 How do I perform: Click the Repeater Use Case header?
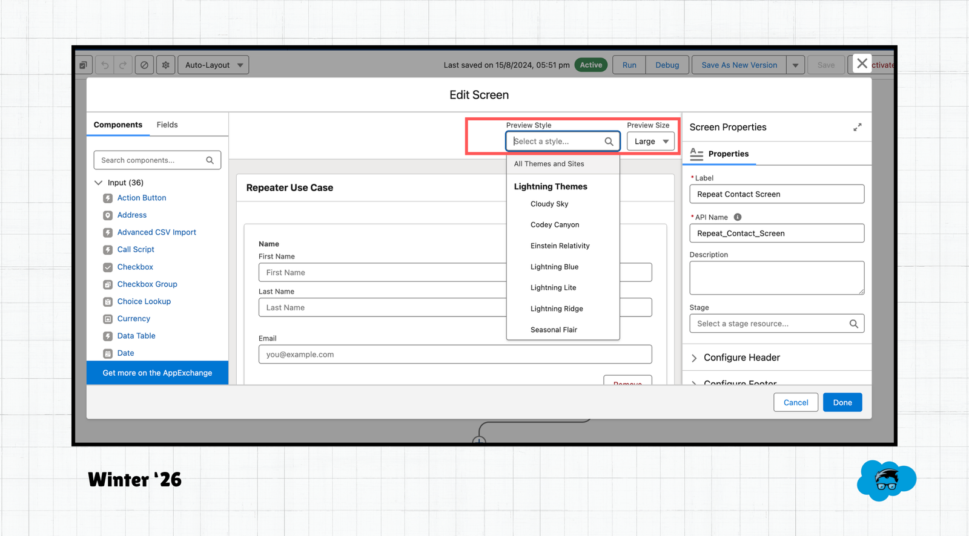(x=289, y=188)
